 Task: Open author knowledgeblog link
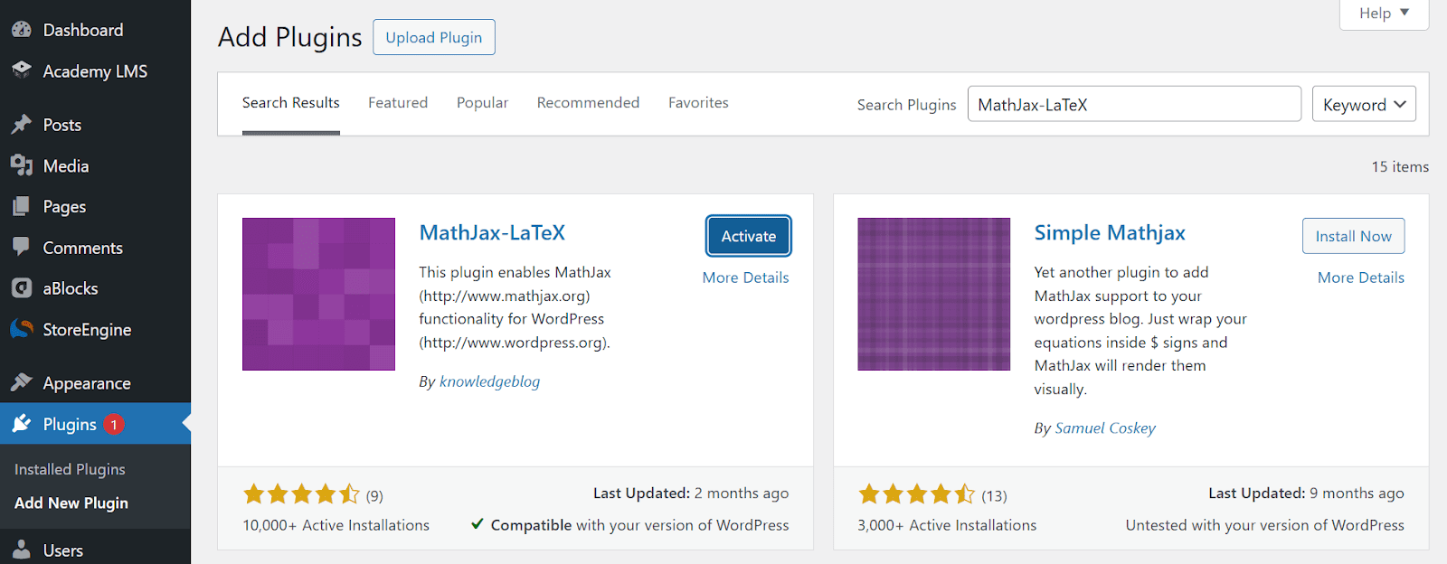point(489,381)
